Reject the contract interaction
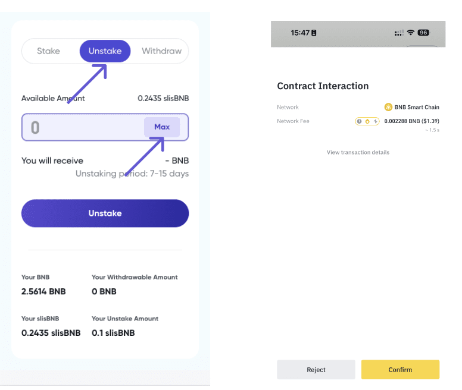The height and width of the screenshot is (390, 462). tap(316, 370)
